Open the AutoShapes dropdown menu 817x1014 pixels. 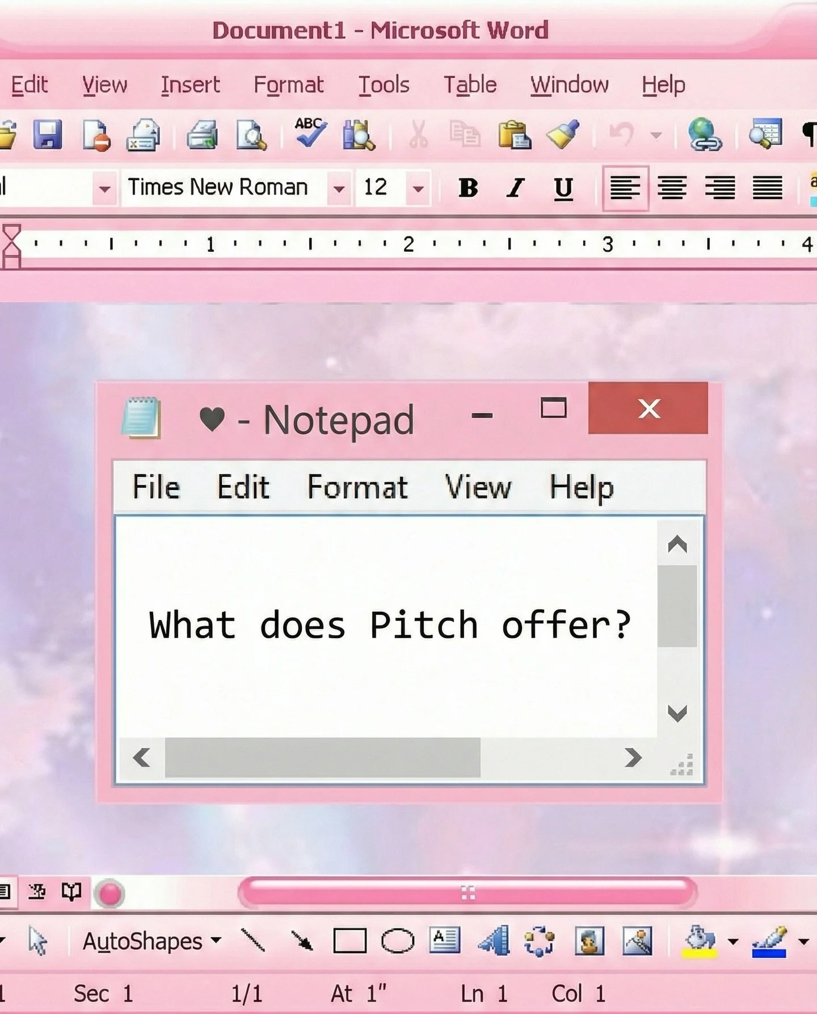pos(151,941)
